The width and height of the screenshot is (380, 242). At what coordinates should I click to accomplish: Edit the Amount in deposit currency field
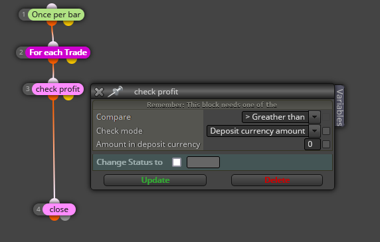[x=312, y=144]
